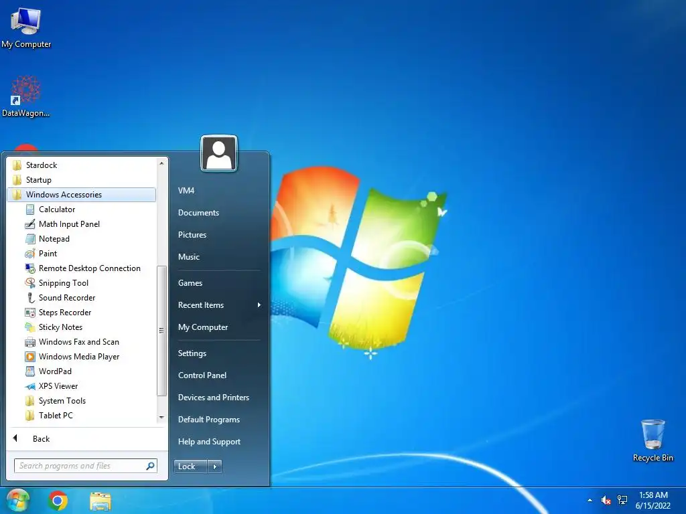
Task: Open Documents from the Start menu
Action: pyautogui.click(x=198, y=213)
